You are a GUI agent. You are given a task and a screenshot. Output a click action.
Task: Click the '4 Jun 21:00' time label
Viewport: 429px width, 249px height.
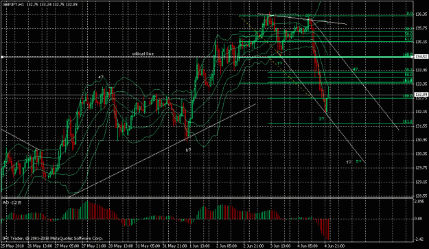[335, 246]
